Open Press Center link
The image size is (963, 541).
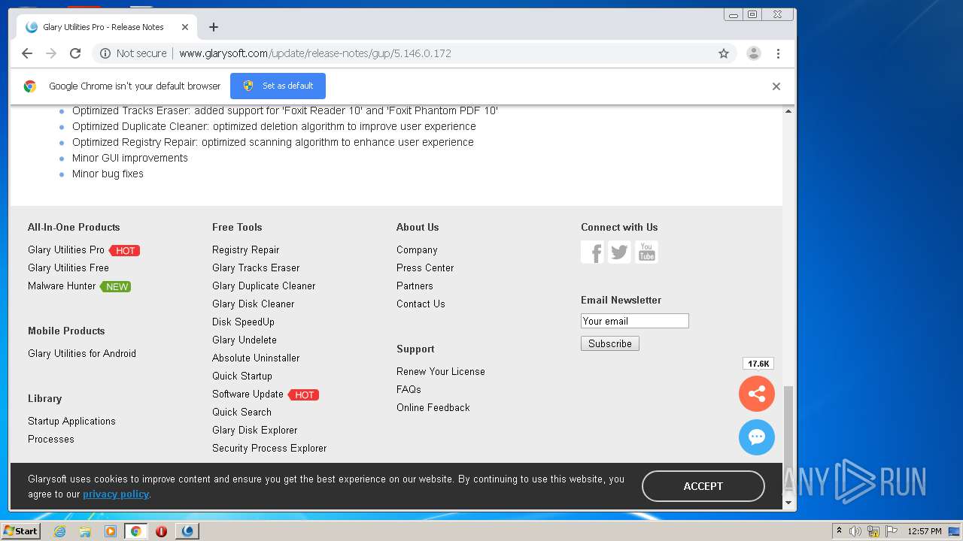point(425,267)
